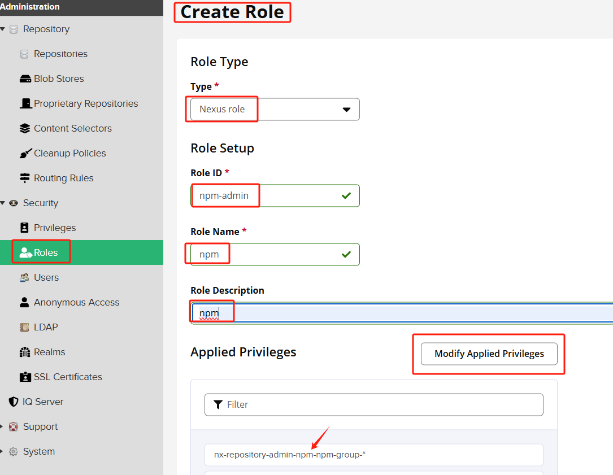Expand the System tree section
This screenshot has height=475, width=613.
point(2,451)
